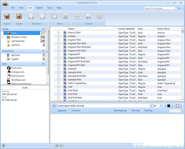Open the View menu
This screenshot has width=185, height=149.
pos(21,8)
